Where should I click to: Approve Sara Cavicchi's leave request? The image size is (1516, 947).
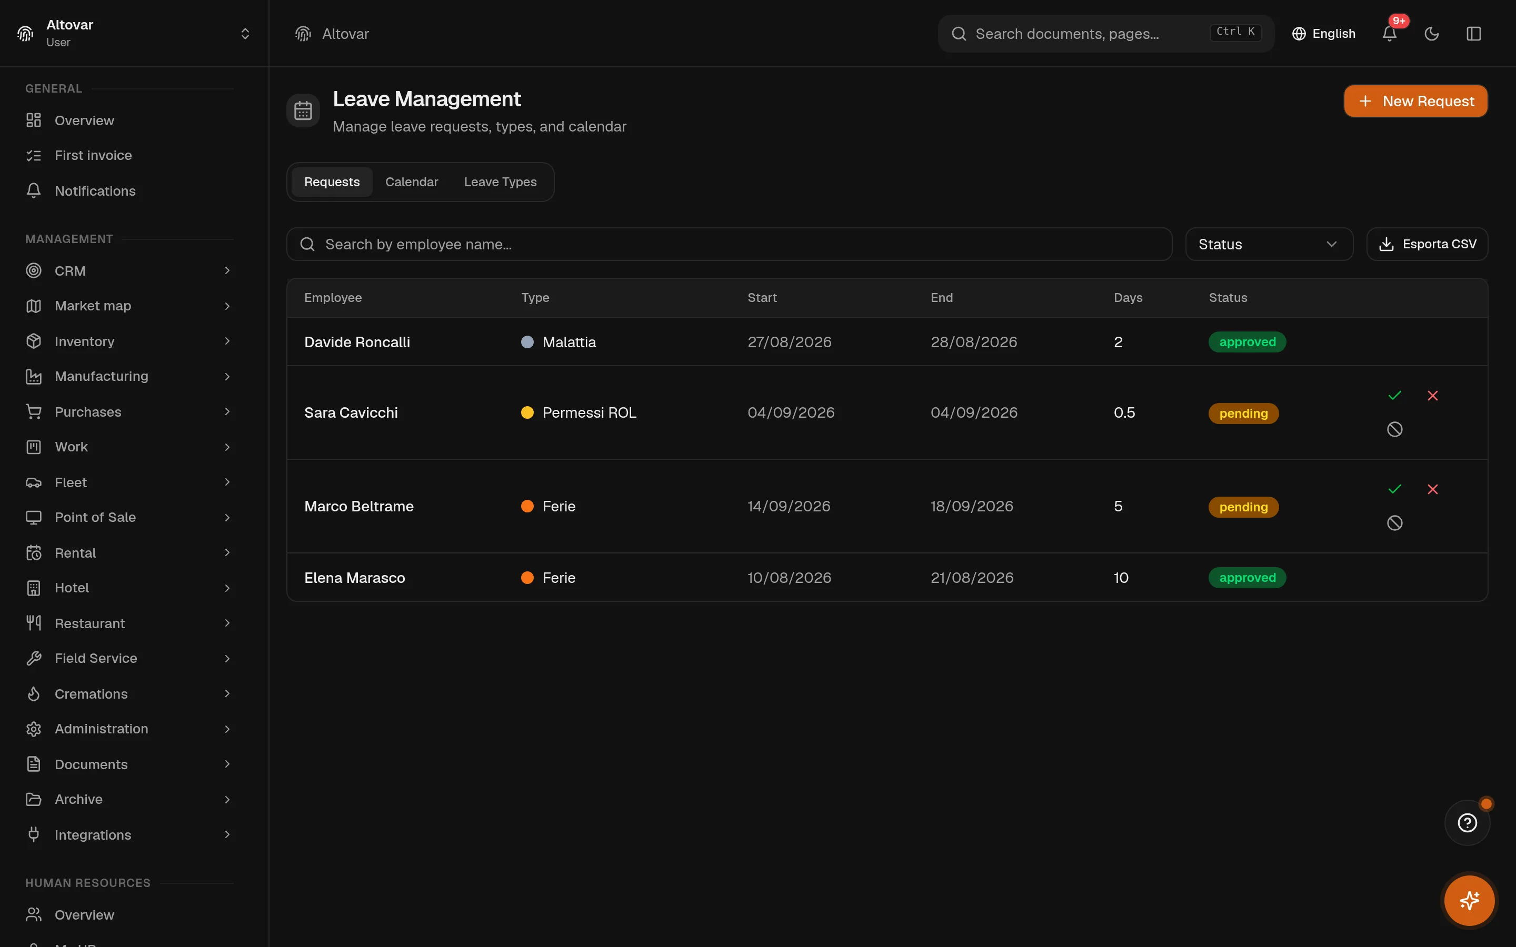tap(1394, 395)
